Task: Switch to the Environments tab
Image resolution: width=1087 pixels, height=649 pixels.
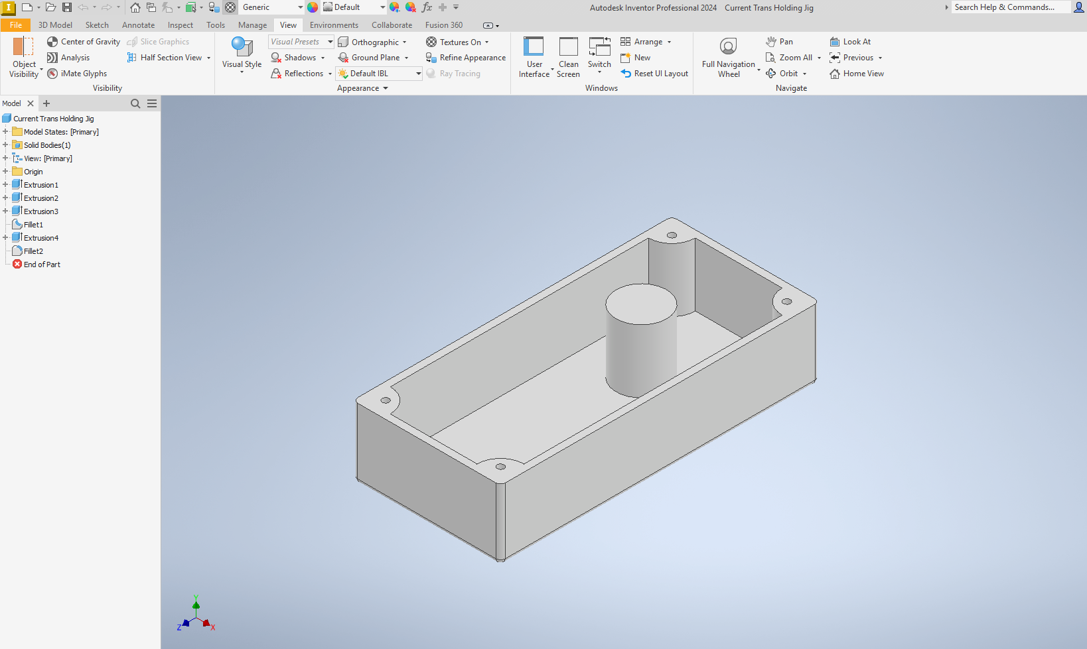Action: pyautogui.click(x=334, y=25)
